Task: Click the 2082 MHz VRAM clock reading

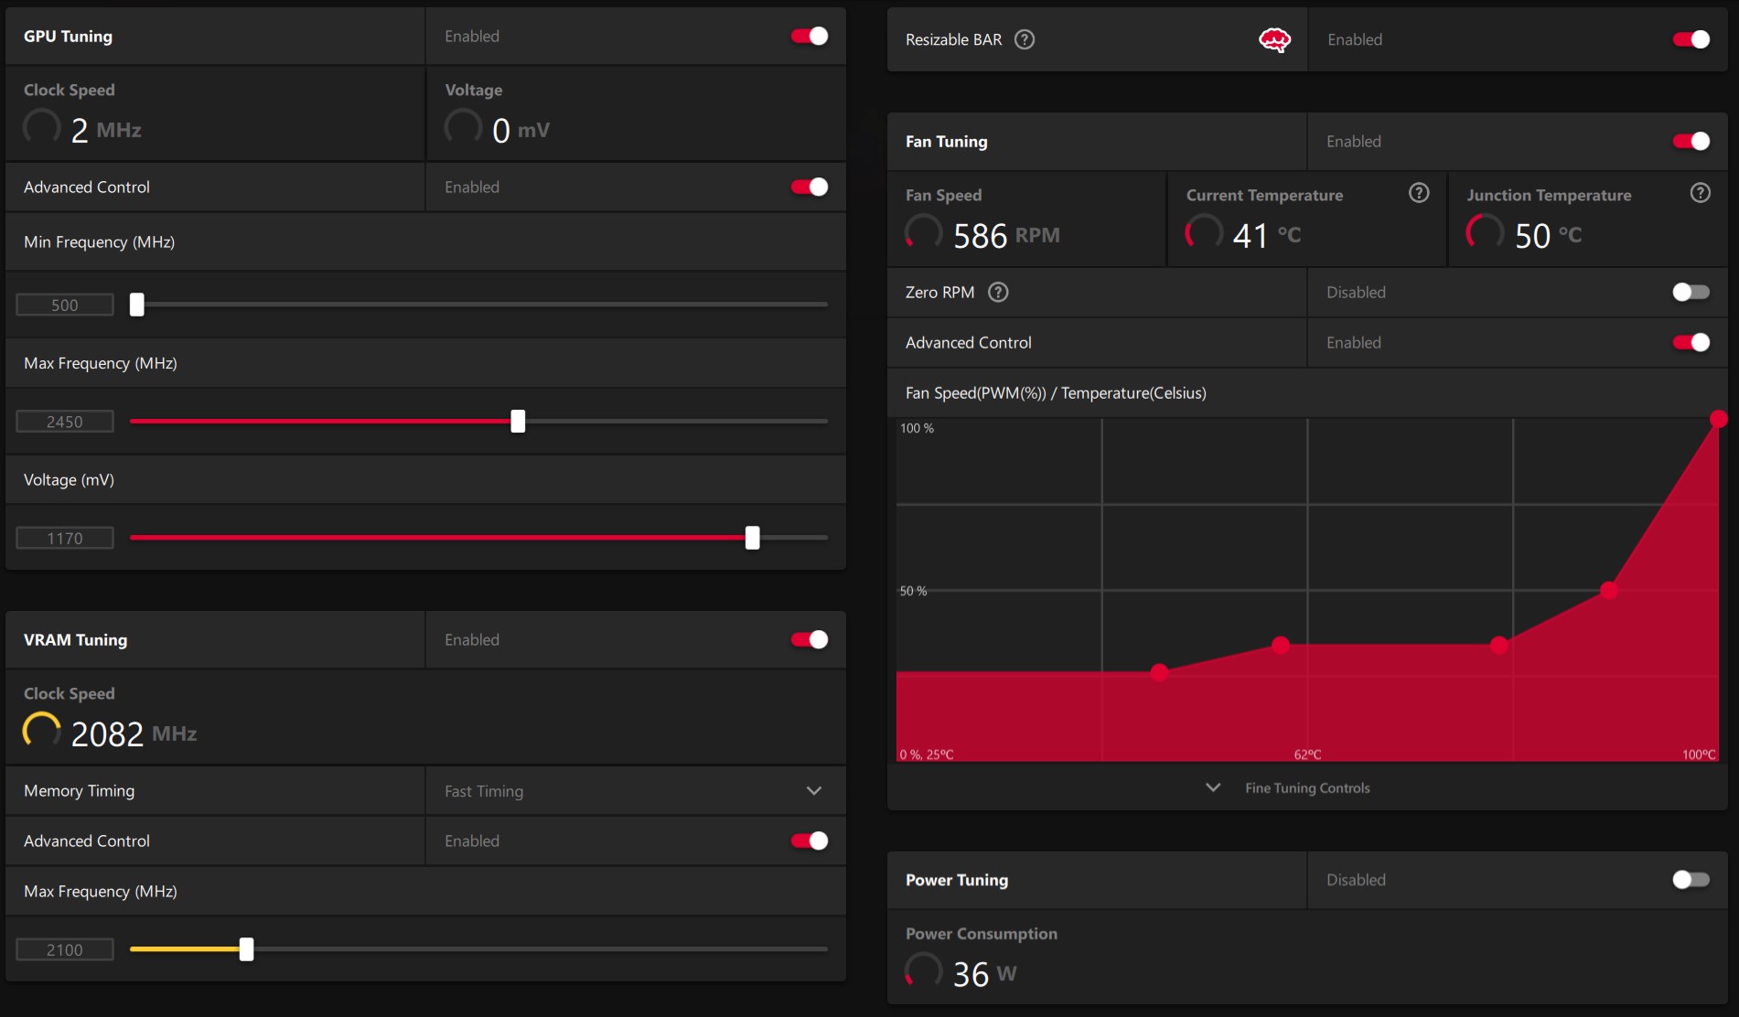Action: (134, 733)
